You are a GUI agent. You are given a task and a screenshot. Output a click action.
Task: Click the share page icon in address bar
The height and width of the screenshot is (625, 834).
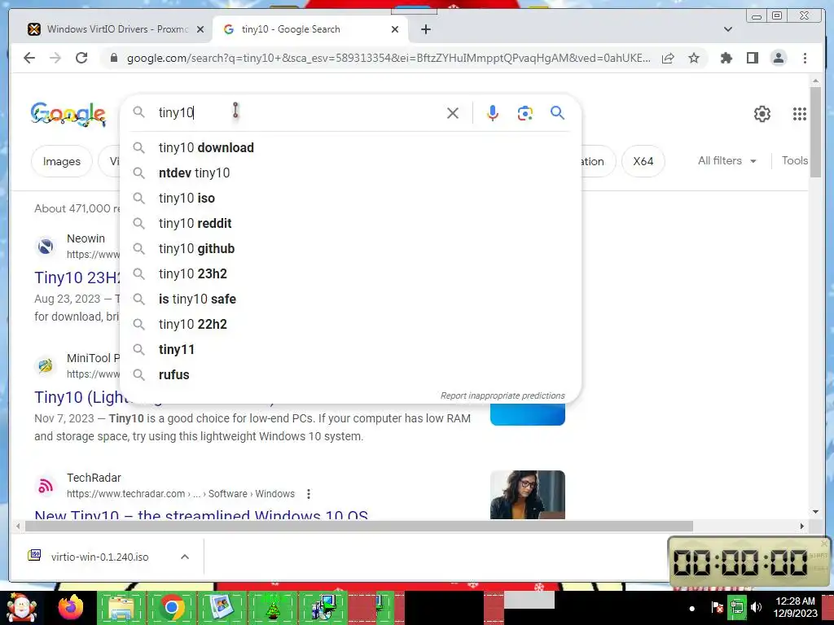point(668,58)
